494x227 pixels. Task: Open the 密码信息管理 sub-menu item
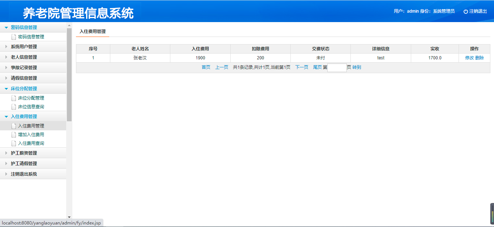pos(31,37)
